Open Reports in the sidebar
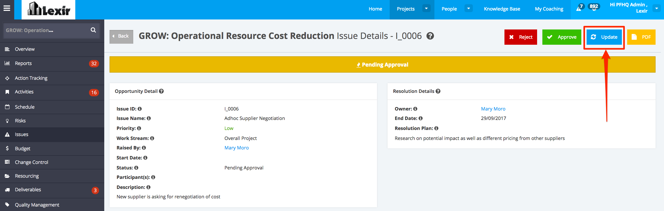Viewport: 664px width, 211px height. click(x=52, y=63)
